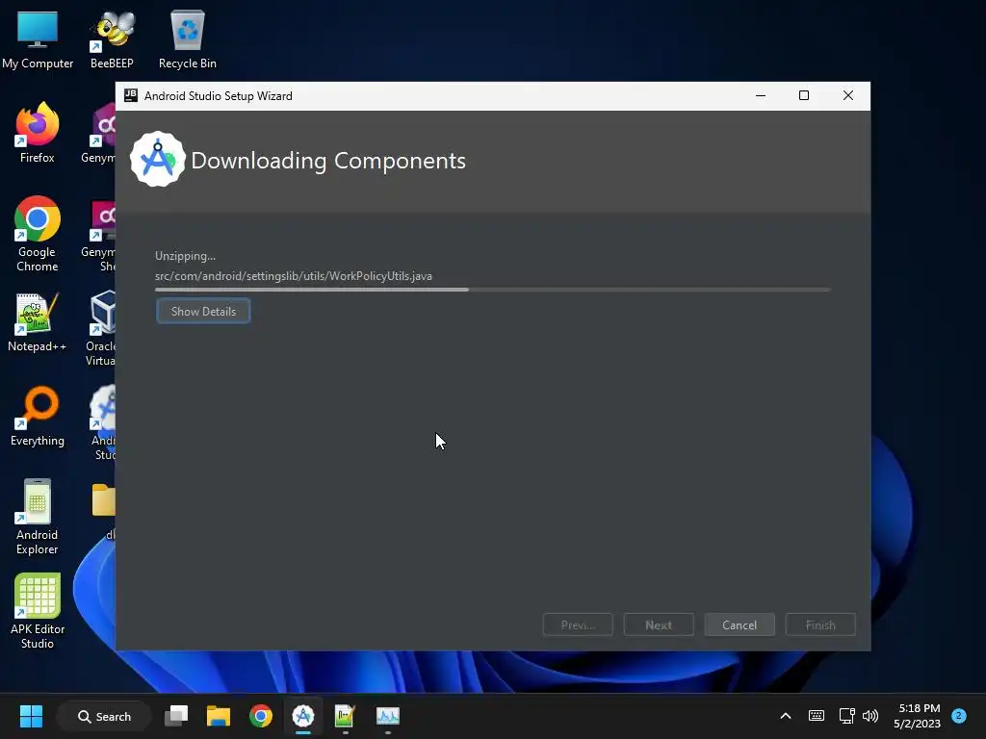Open the volume speaker tray icon
Viewport: 986px width, 739px height.
coord(870,716)
